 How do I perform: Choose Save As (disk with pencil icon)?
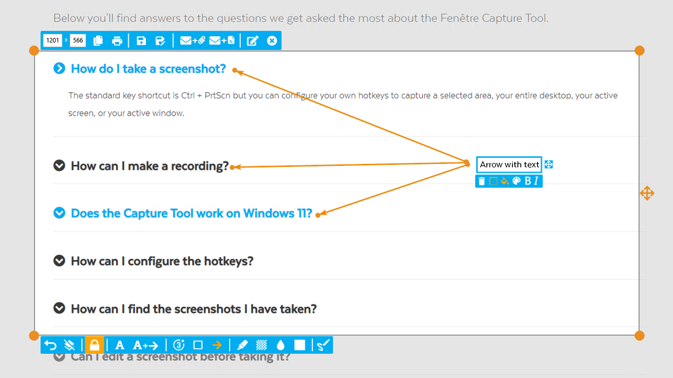pos(160,41)
